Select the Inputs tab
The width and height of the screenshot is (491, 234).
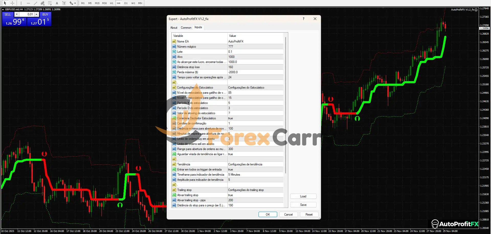pos(198,27)
